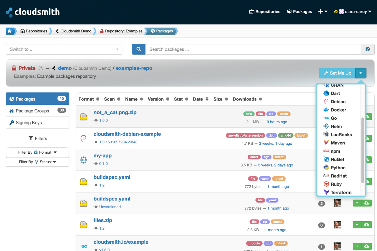This screenshot has width=377, height=251.
Task: Open my-app package link
Action: coord(102,156)
